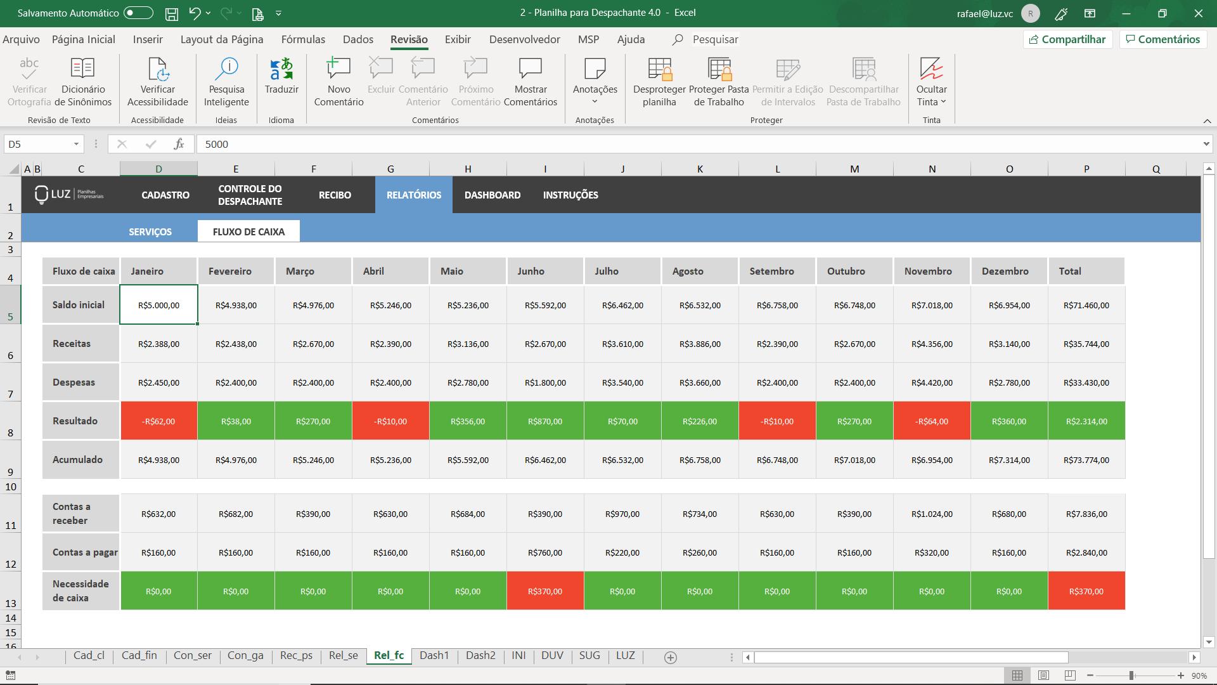Viewport: 1217px width, 685px height.
Task: Click the Compartilhar button
Action: tap(1068, 39)
